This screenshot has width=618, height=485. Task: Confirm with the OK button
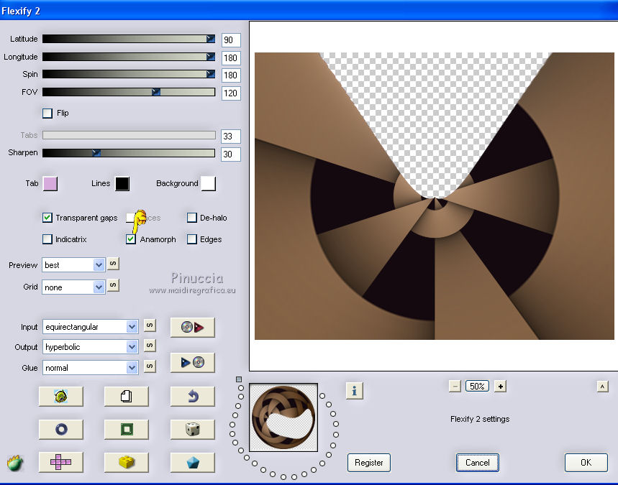(586, 463)
